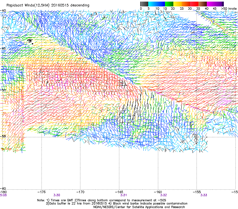Screen dimensions: 238x209
Task: Click the '20' label under the color scale
Action: [x=173, y=9]
